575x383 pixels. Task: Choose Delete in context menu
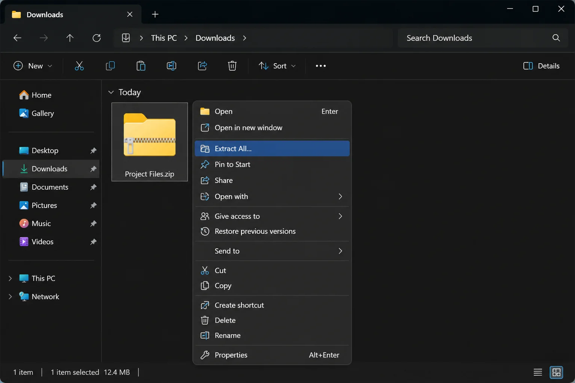[272, 320]
